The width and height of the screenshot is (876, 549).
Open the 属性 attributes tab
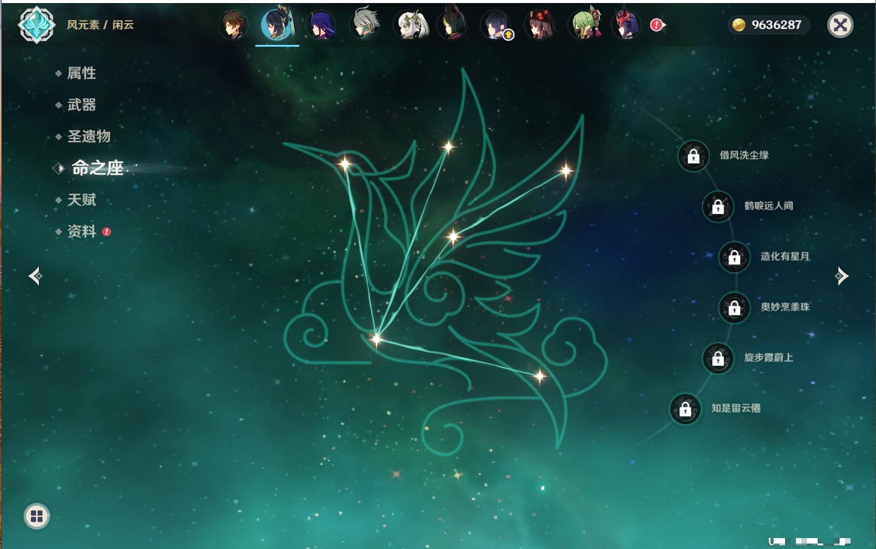click(81, 73)
